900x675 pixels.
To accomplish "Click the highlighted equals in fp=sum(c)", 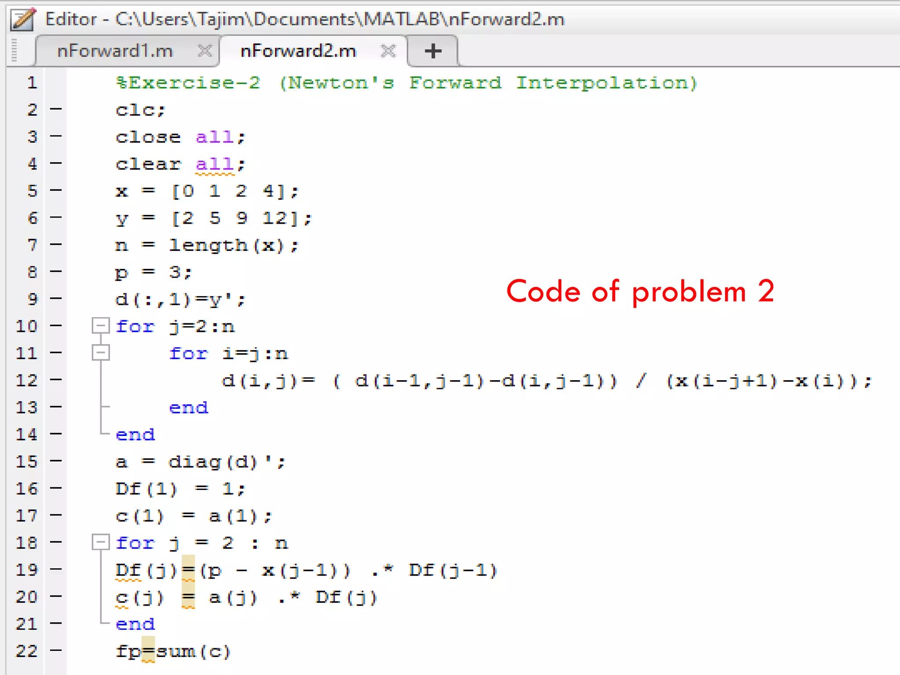I will (148, 651).
